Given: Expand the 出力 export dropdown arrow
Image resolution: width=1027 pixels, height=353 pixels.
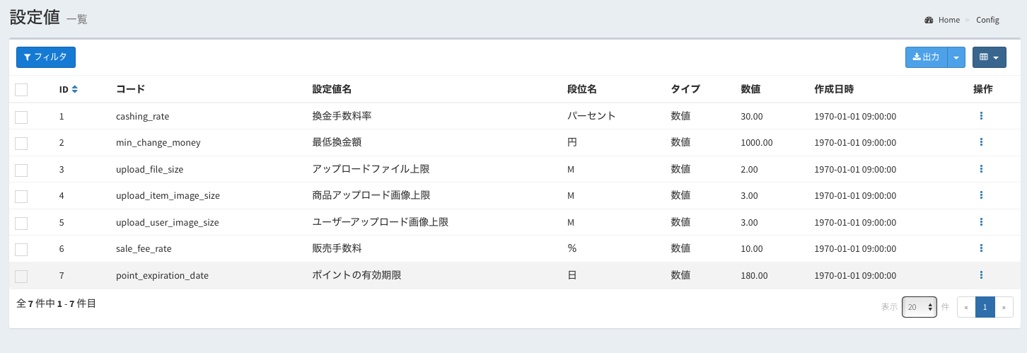Looking at the screenshot, I should pyautogui.click(x=956, y=57).
